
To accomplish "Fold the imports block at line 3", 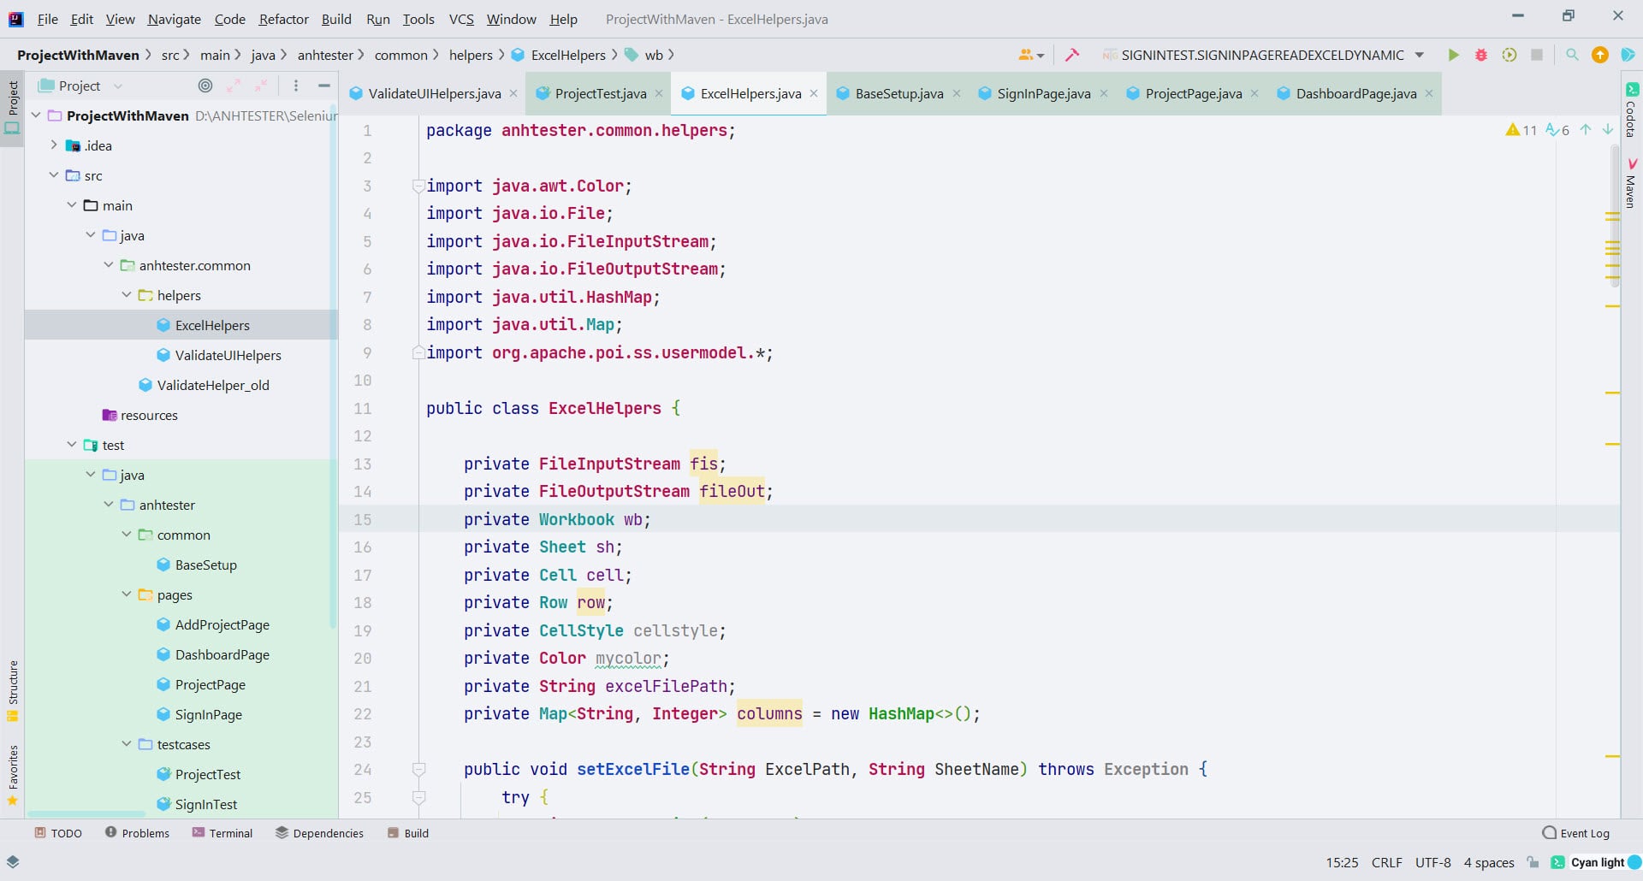I will coord(418,186).
